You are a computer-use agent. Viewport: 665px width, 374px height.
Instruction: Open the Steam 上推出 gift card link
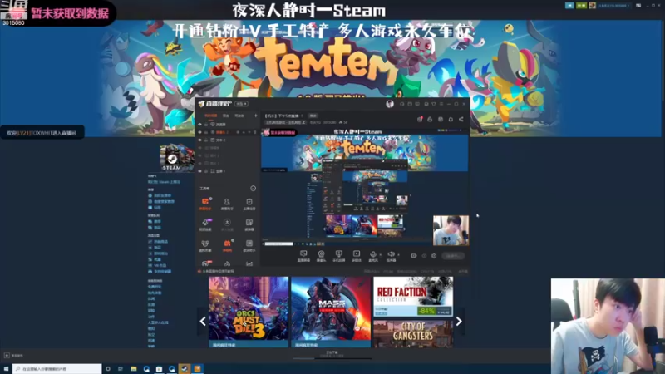click(x=164, y=181)
